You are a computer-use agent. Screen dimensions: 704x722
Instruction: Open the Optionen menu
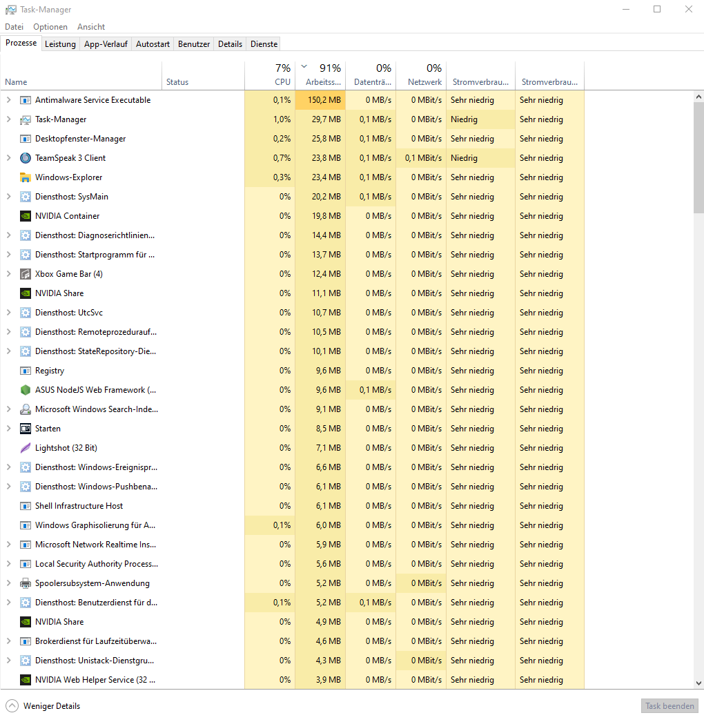point(50,27)
